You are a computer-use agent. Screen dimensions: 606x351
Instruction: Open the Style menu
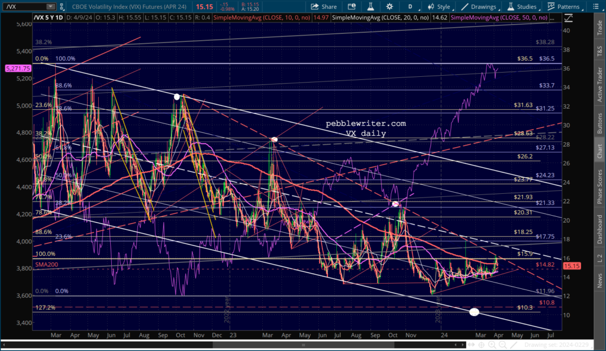439,6
